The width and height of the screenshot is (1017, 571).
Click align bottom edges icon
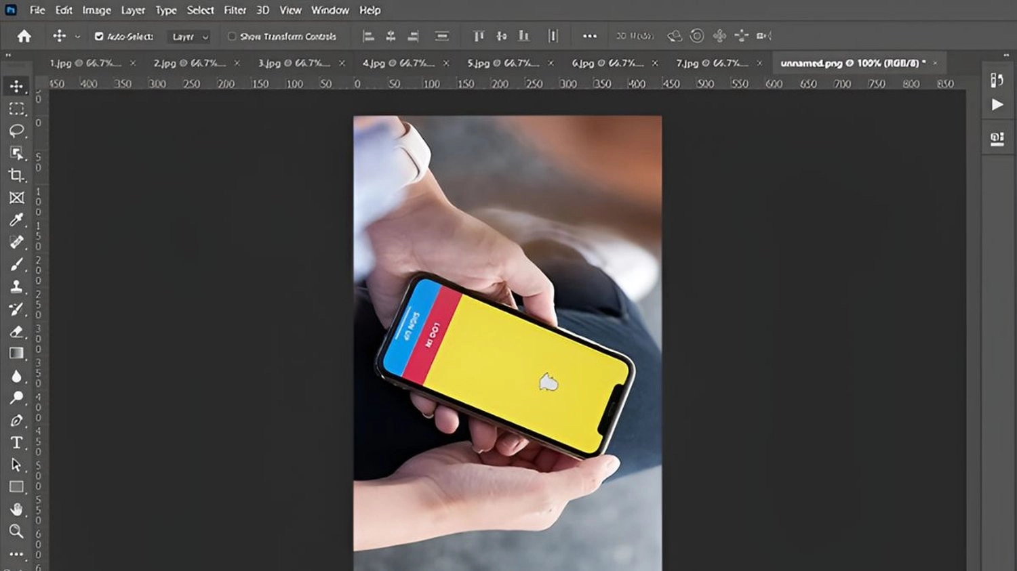[x=523, y=36]
